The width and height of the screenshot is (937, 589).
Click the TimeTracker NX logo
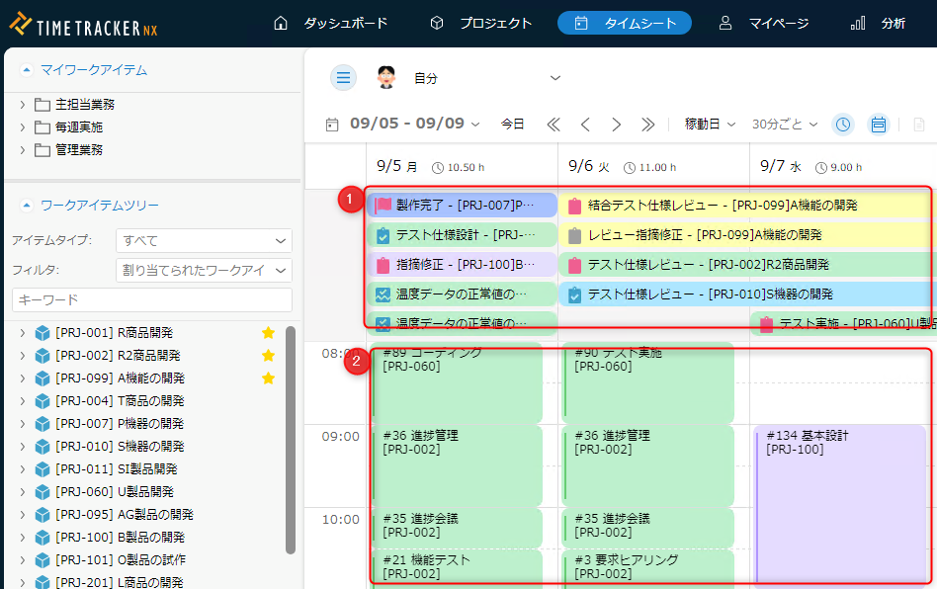(x=84, y=24)
